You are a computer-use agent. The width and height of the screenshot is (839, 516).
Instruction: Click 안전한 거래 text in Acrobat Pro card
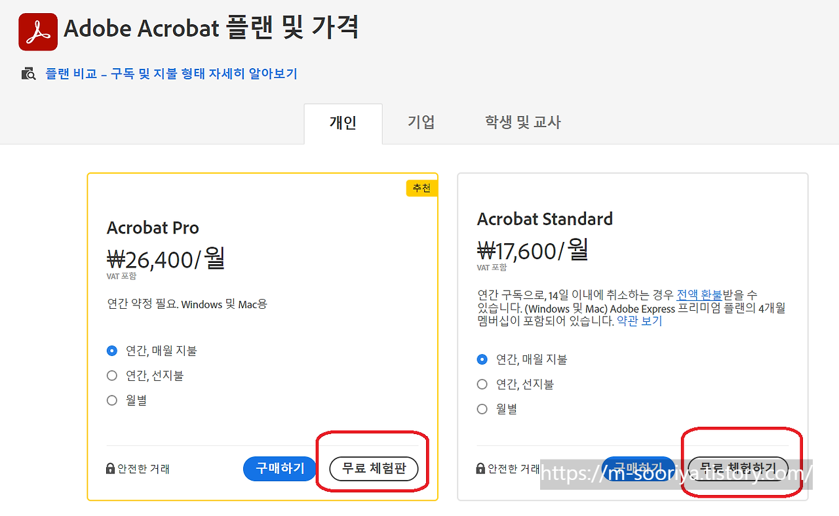(x=144, y=469)
